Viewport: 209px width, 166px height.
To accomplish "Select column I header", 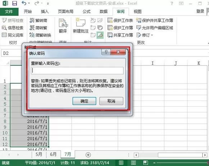I will [x=153, y=63].
